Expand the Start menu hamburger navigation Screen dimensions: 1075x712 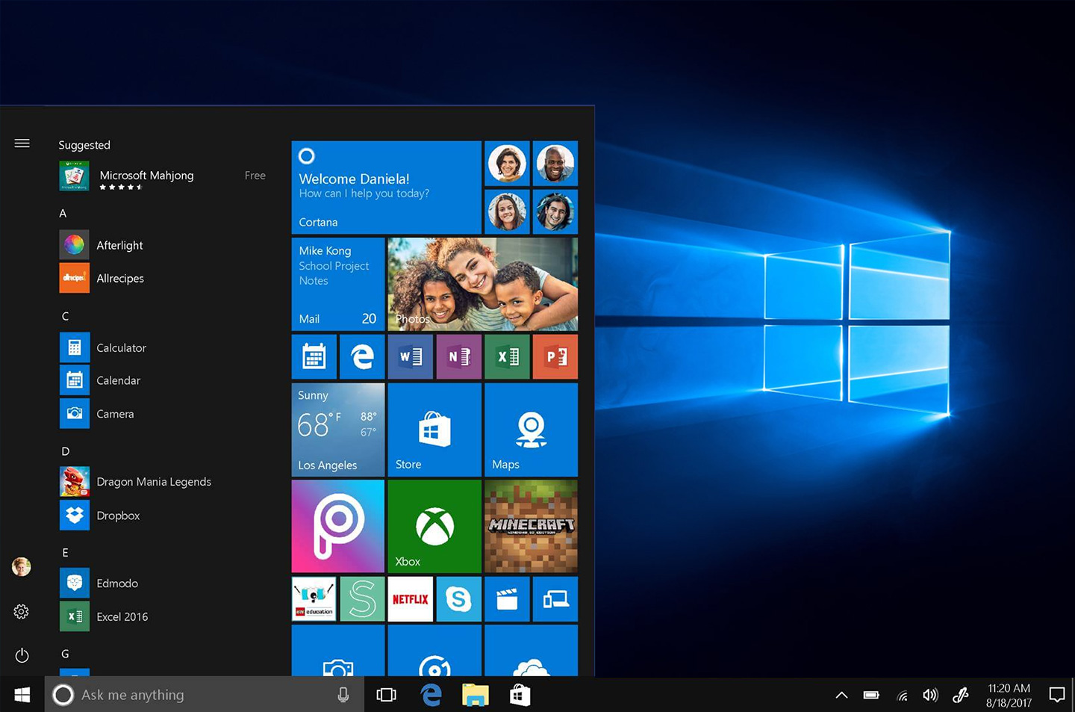[x=22, y=143]
